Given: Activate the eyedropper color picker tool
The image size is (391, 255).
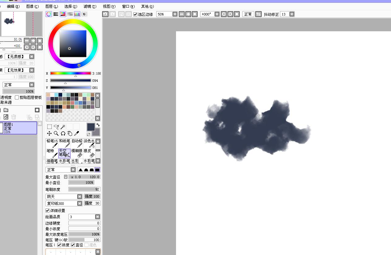Looking at the screenshot, I should [x=77, y=134].
